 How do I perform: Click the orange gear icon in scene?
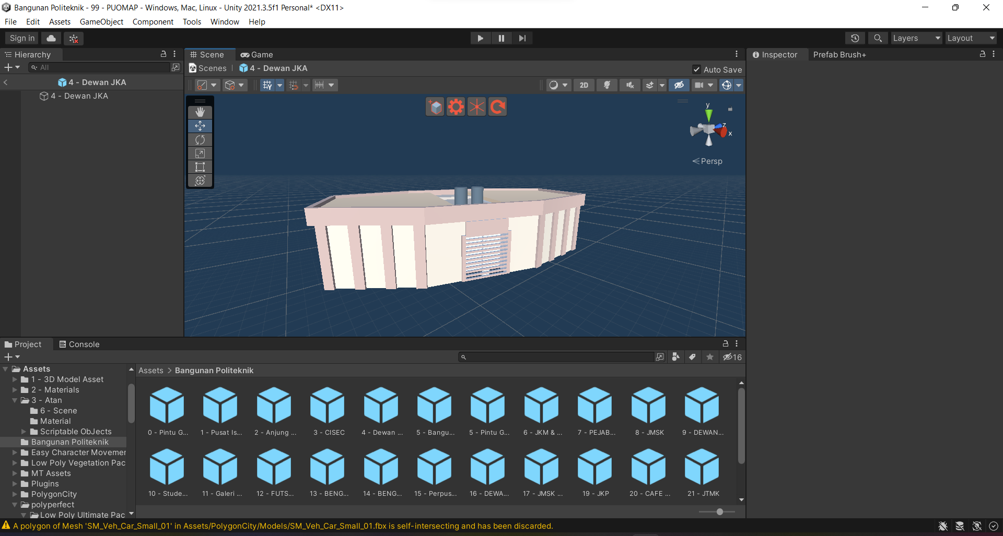(456, 107)
